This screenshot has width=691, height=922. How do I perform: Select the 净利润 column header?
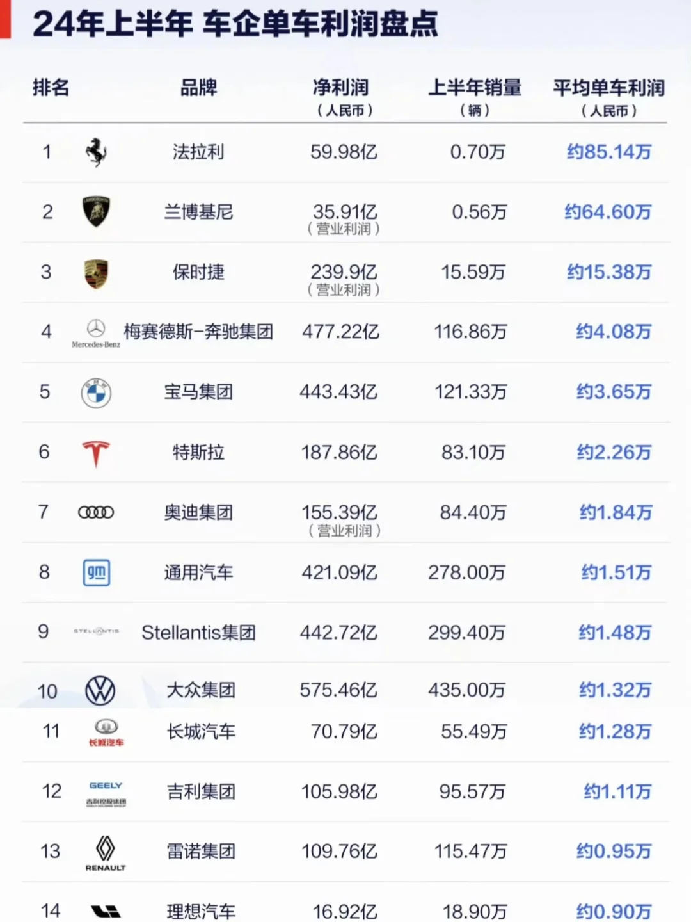pyautogui.click(x=341, y=88)
